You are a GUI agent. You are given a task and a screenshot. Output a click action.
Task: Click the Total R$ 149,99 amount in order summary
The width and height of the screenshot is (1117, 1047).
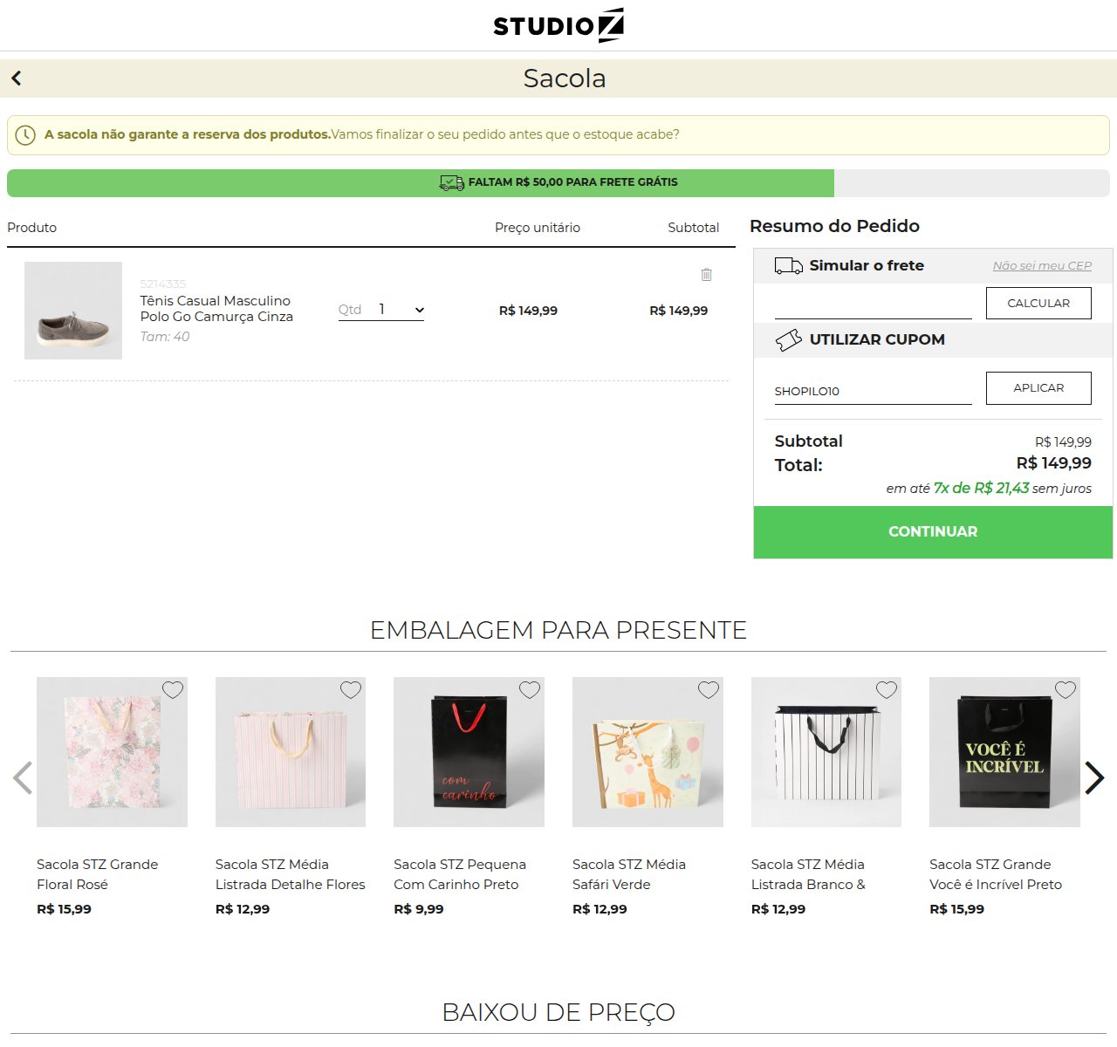click(x=1054, y=463)
